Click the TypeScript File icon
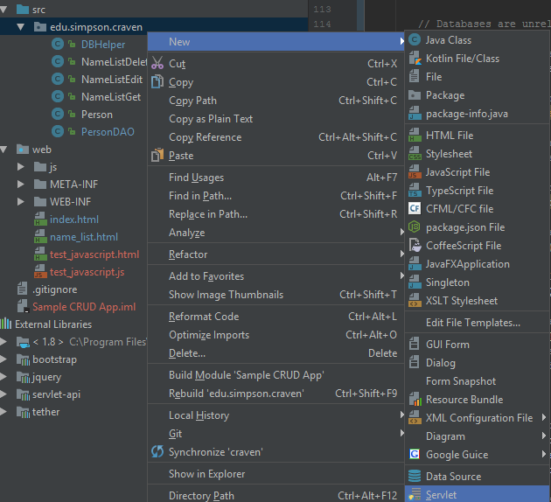Screen dimensions: 551x502 click(415, 191)
